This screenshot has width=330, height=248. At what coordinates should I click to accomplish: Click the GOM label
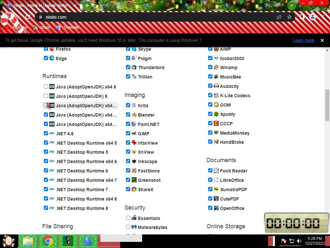coord(225,105)
